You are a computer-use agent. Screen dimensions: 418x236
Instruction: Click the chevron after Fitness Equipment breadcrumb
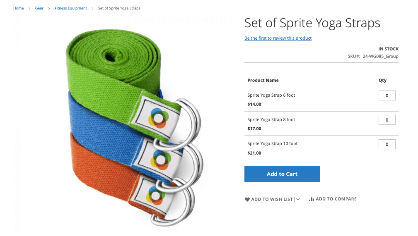[92, 8]
